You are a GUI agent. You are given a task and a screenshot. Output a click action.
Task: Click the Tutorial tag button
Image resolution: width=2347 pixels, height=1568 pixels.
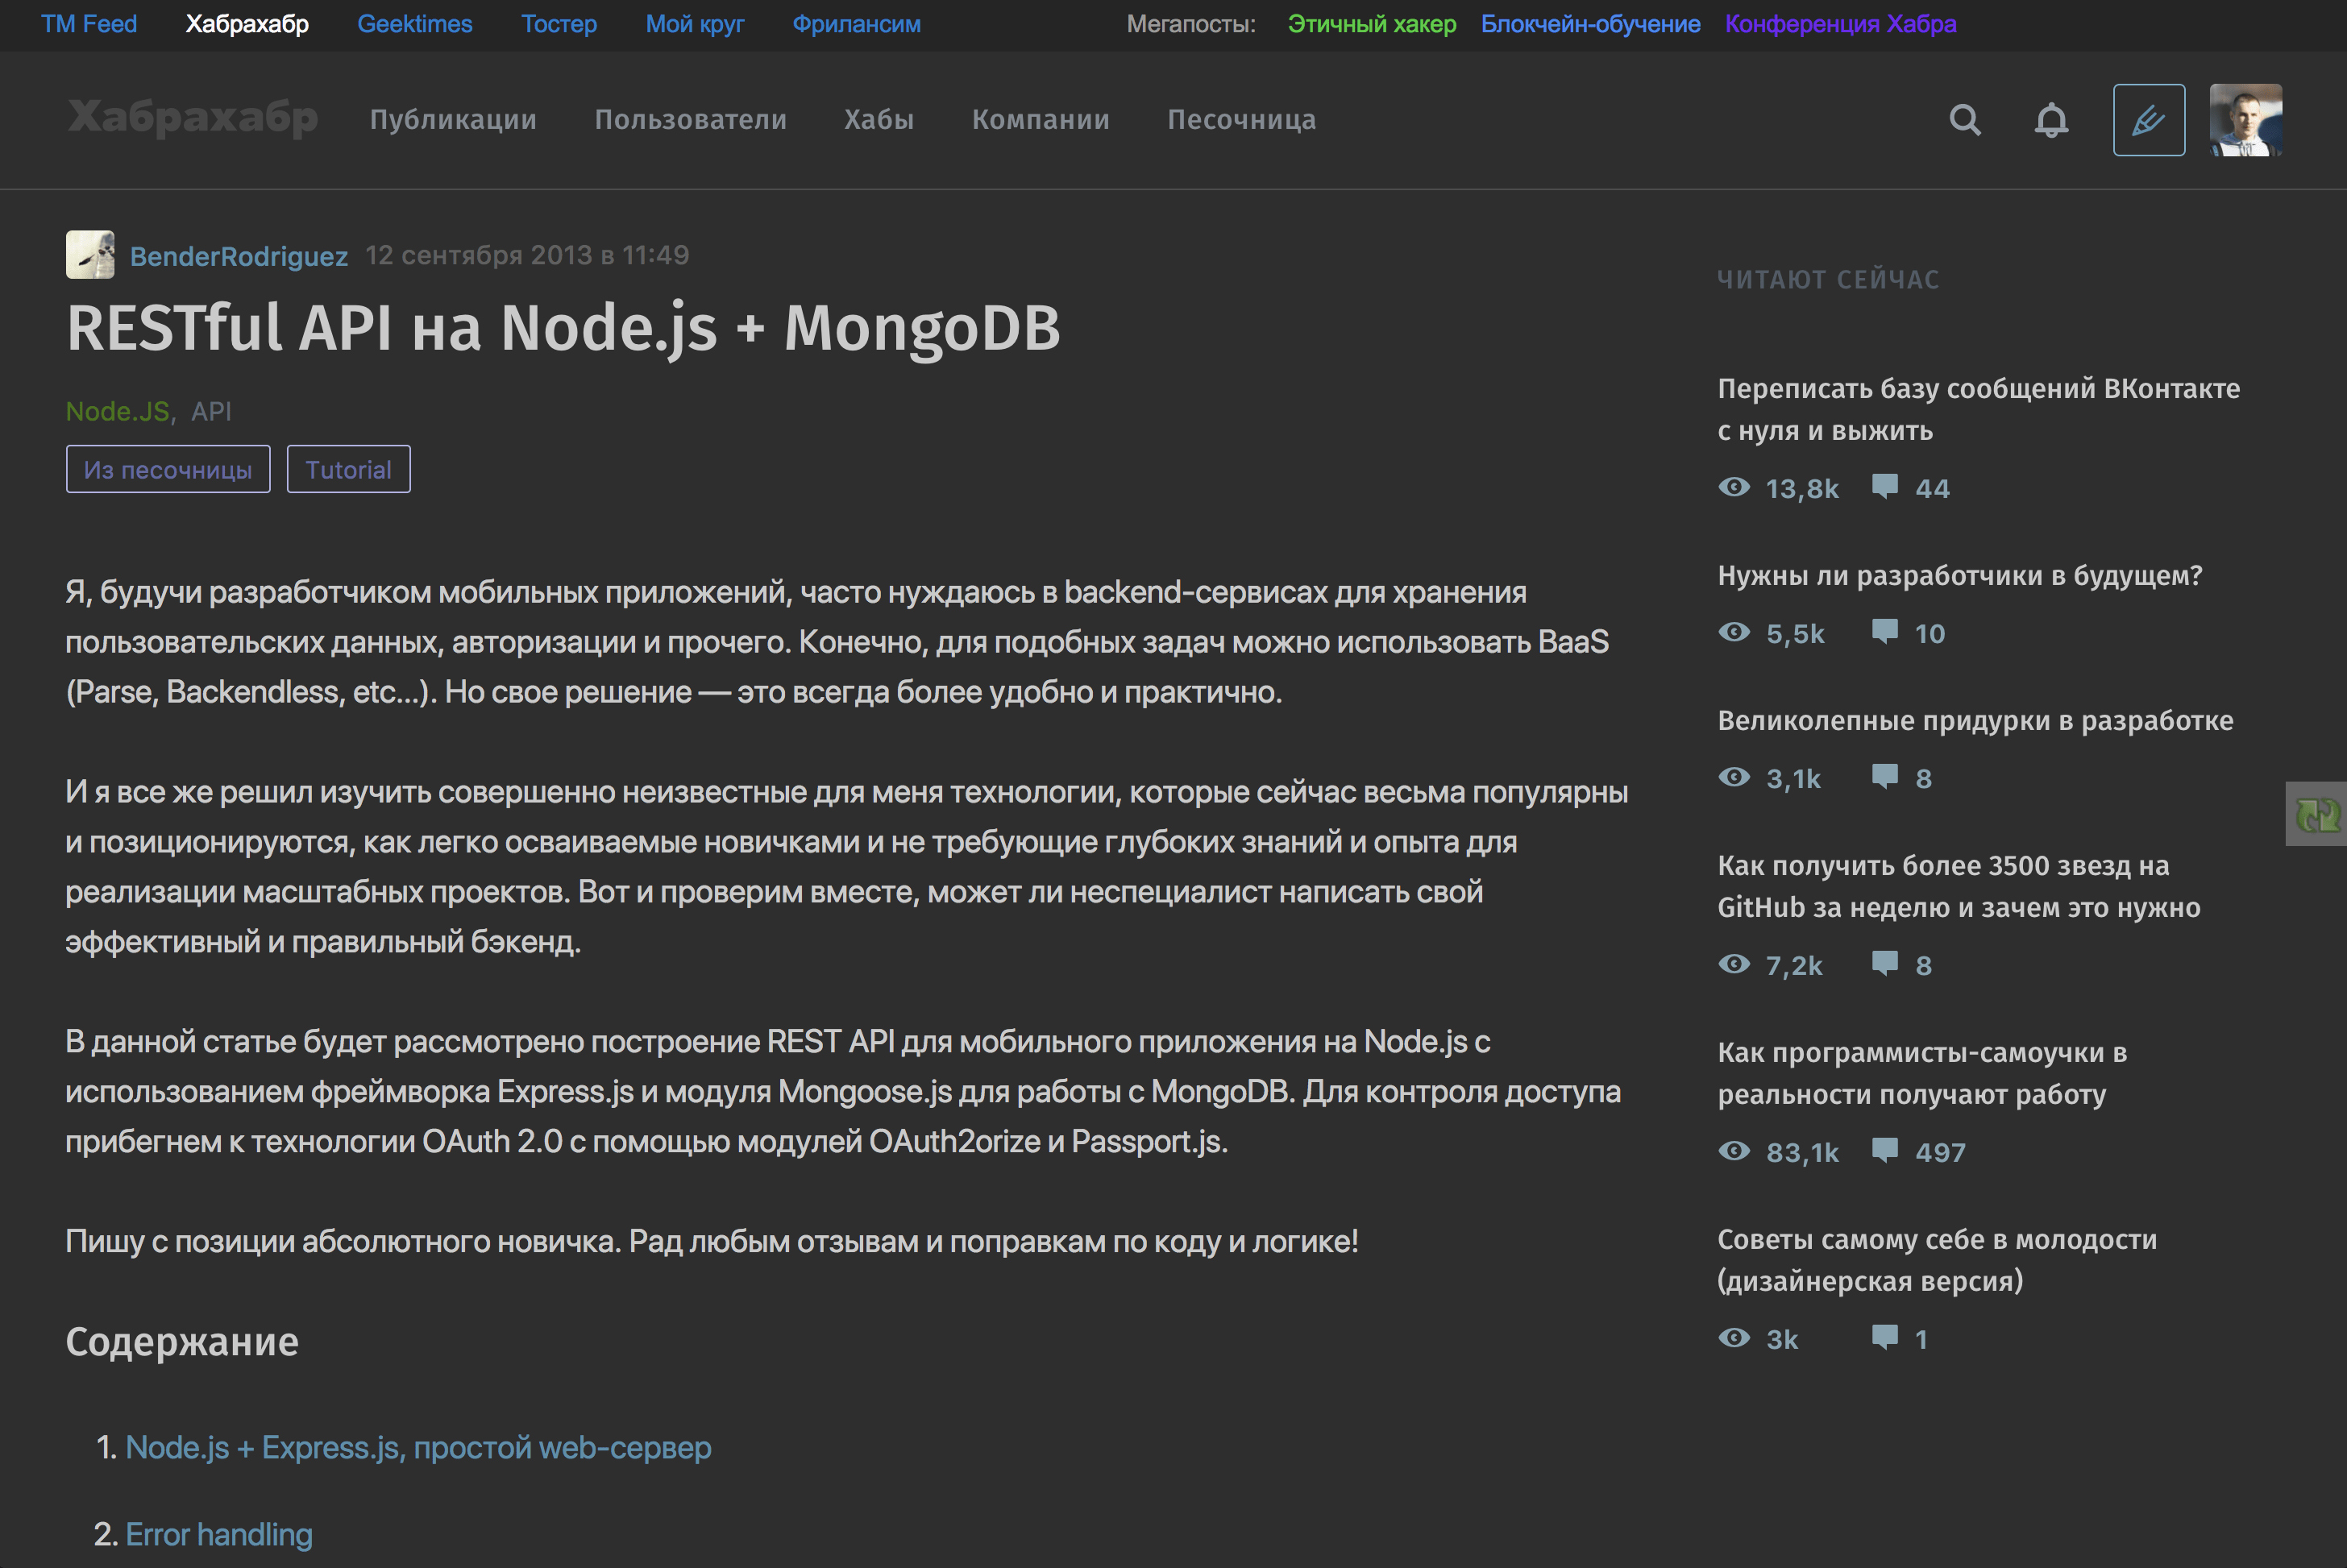(348, 469)
